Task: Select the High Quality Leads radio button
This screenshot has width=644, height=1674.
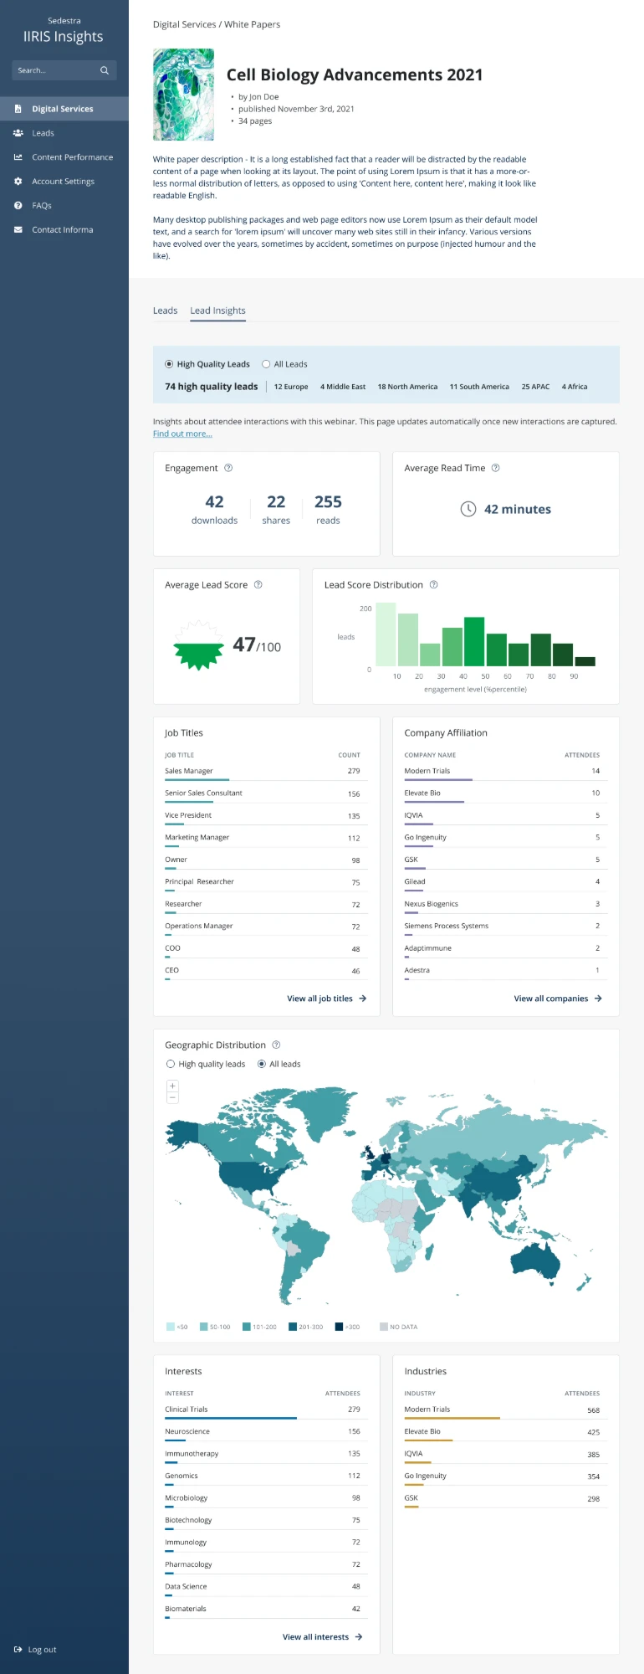Action: [x=169, y=364]
